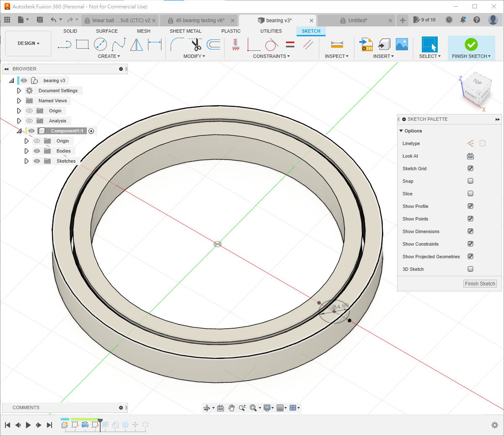Open the DESIGN workspace dropdown

click(28, 44)
